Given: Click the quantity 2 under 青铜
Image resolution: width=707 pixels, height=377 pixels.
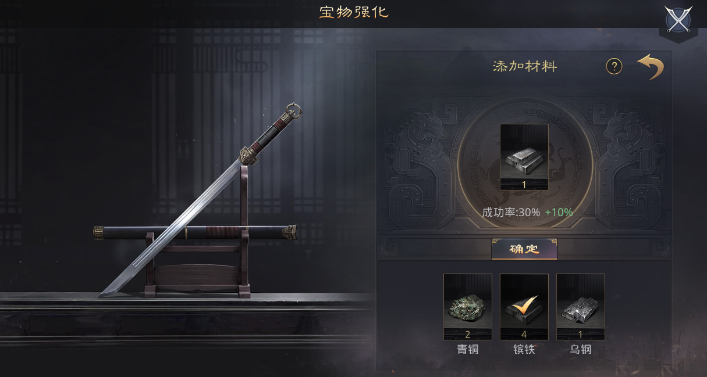Looking at the screenshot, I should 467,335.
